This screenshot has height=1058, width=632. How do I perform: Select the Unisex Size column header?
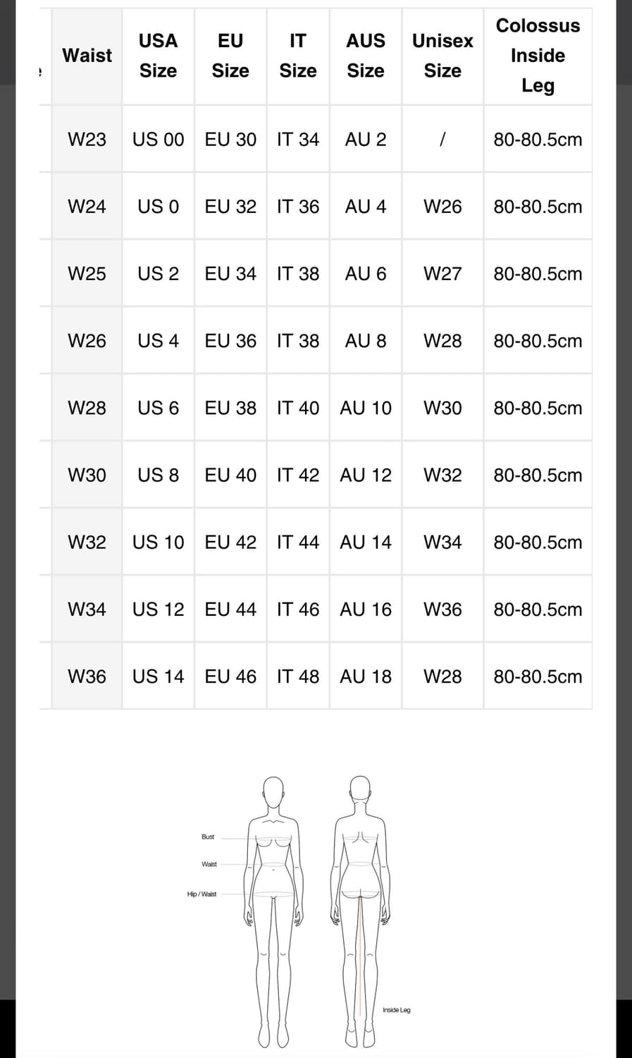click(x=442, y=56)
